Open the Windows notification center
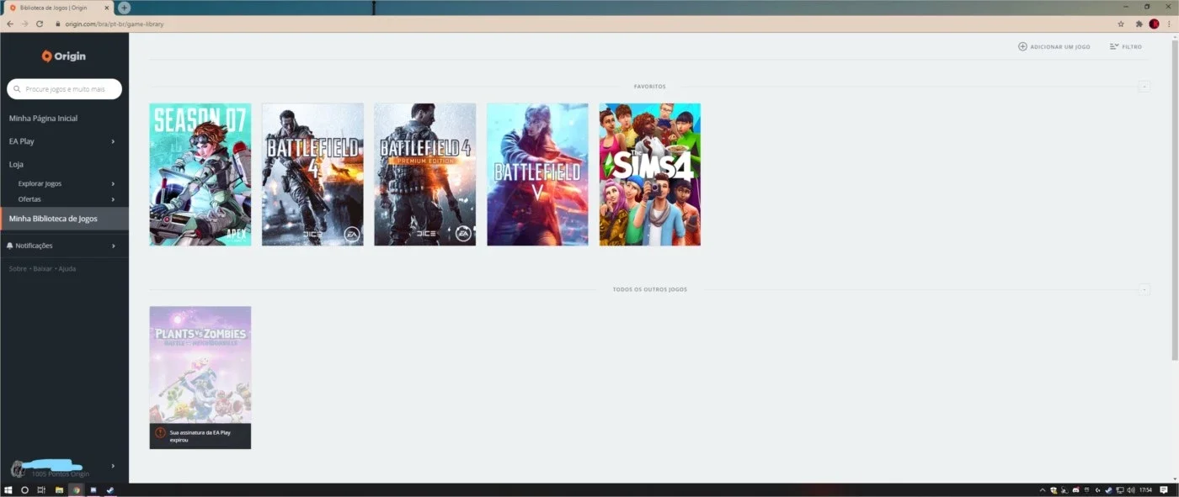Viewport: 1179px width, 497px height. 1164,489
